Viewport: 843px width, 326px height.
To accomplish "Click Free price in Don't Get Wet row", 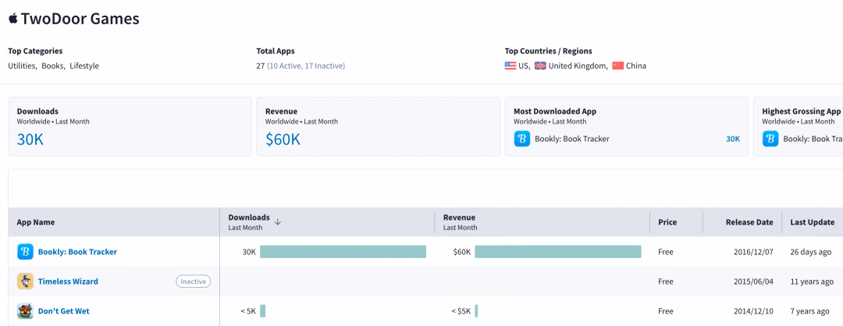I will coord(666,311).
